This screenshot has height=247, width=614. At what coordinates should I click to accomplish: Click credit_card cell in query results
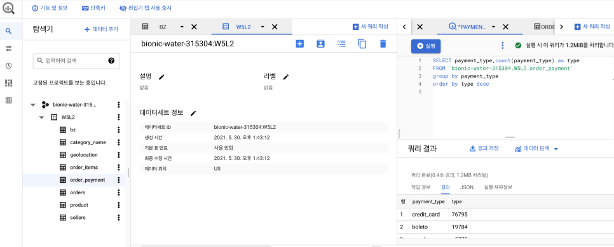426,215
